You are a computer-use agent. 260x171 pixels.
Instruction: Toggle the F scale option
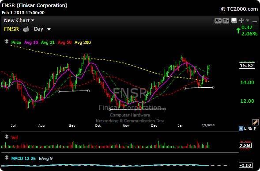255,128
